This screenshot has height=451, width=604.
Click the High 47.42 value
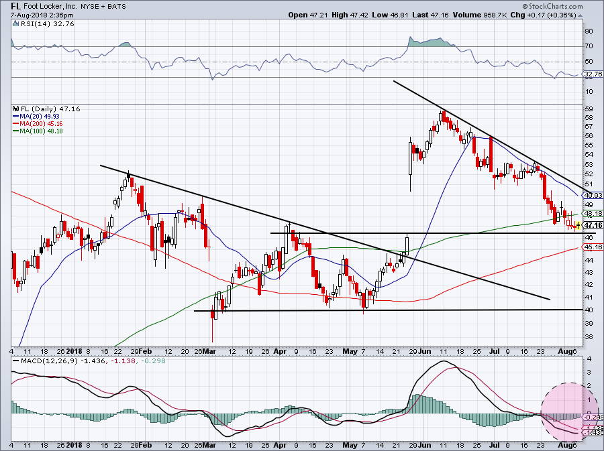coord(350,15)
